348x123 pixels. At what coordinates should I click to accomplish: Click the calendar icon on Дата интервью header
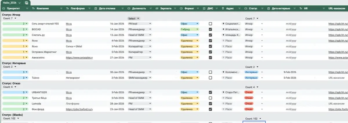[x=269, y=9]
